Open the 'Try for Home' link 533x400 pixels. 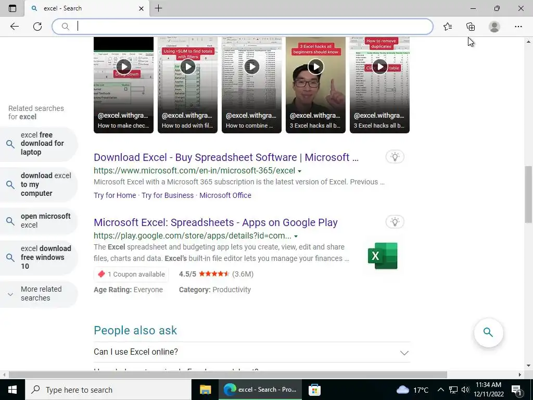[x=115, y=195]
